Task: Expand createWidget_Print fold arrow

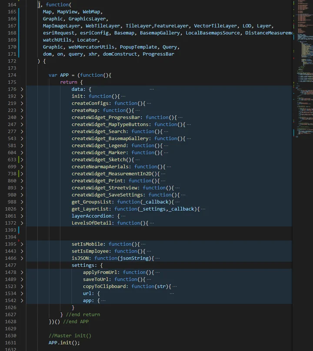Action: click(22, 181)
